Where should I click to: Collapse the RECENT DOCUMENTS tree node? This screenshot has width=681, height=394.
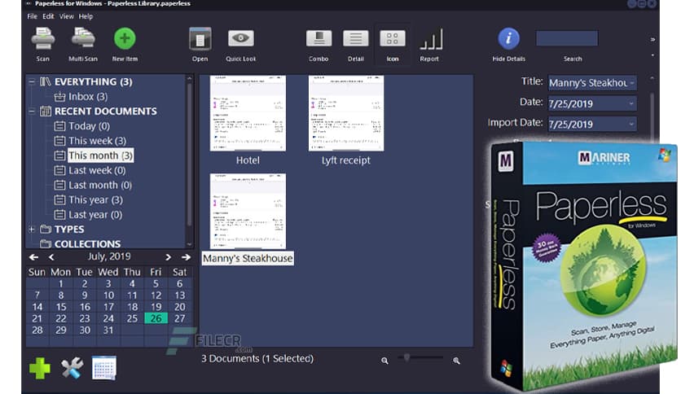[32, 111]
